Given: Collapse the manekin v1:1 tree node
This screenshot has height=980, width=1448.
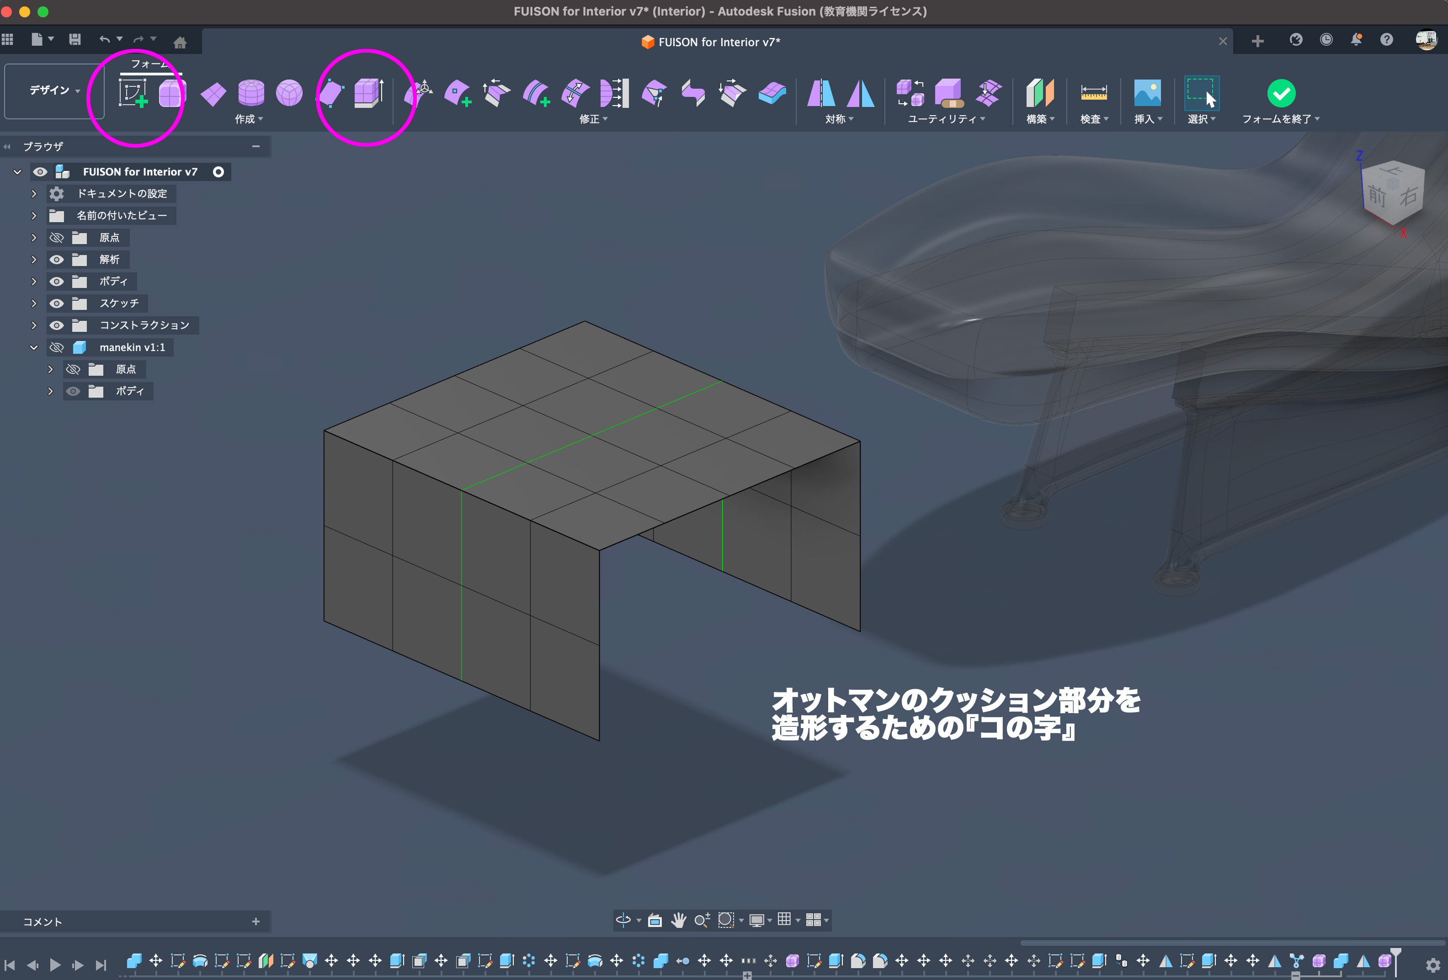Looking at the screenshot, I should (x=34, y=348).
